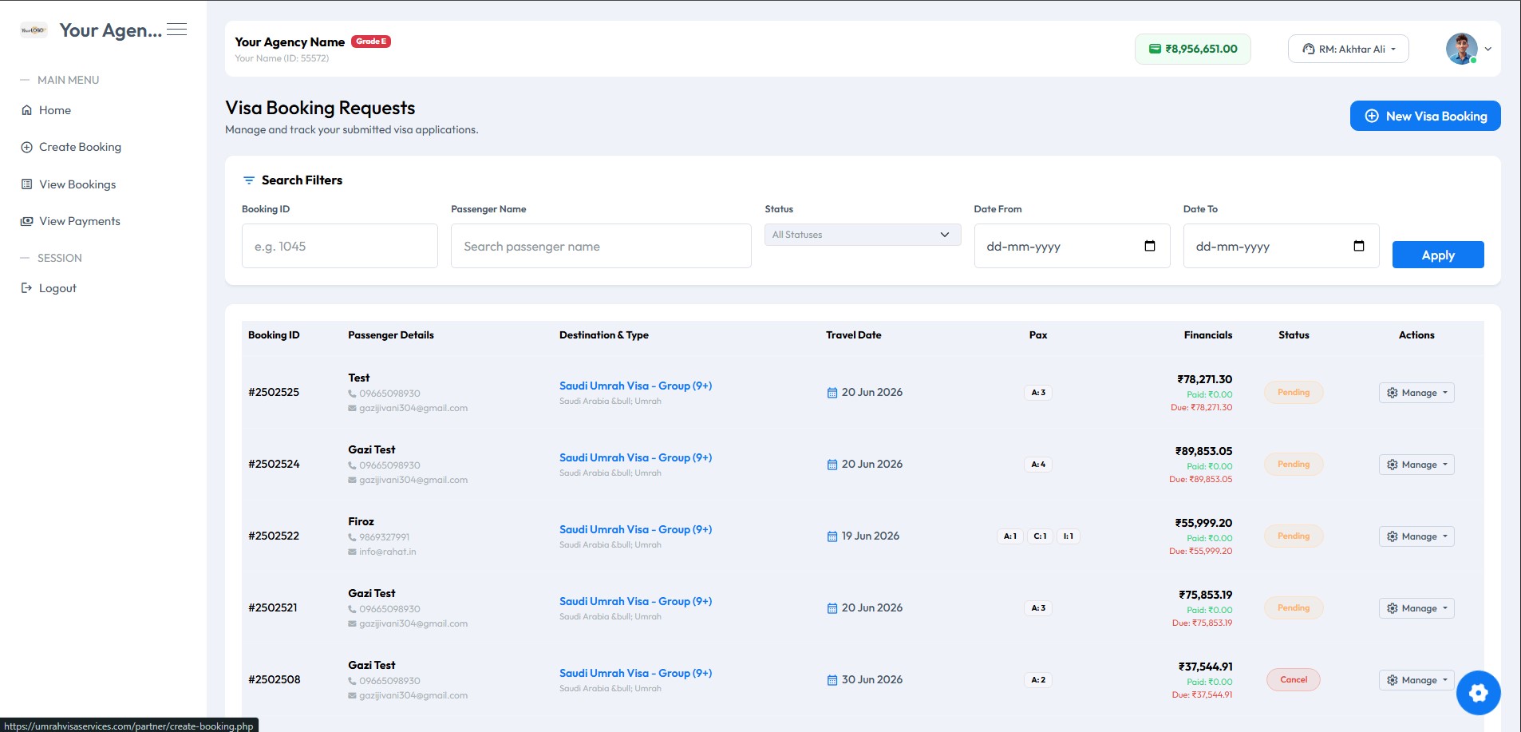Screen dimensions: 1521x732
Task: Click the Apply filter button
Action: (x=1438, y=255)
